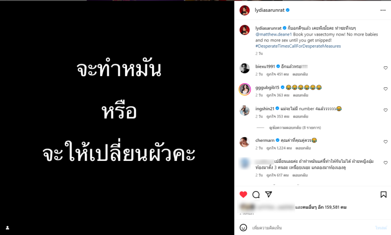Screen dimensions: 391x235
Task: Share the post via paper plane icon
Action: tap(268, 194)
